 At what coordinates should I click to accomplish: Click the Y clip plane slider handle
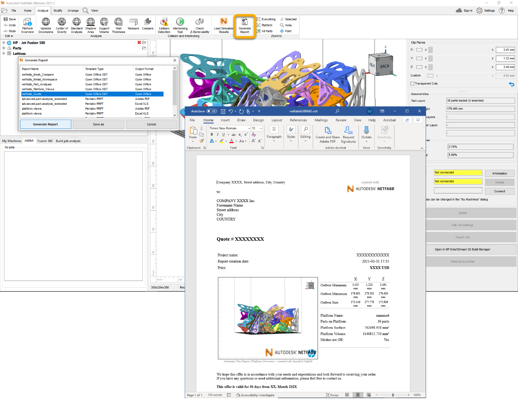click(x=431, y=59)
